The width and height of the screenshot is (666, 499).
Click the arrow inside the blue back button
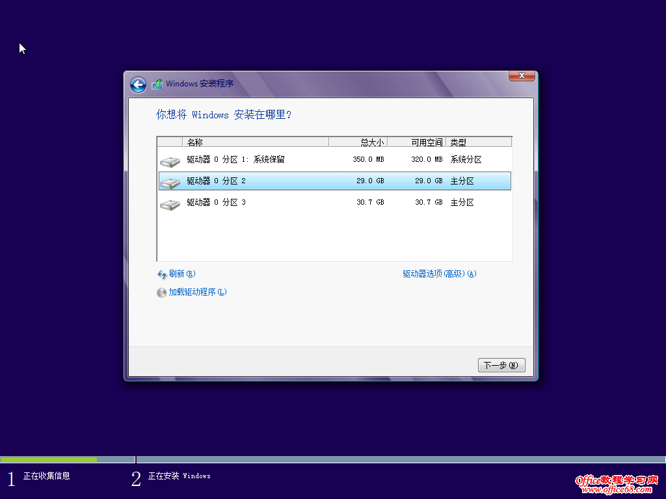(x=138, y=85)
